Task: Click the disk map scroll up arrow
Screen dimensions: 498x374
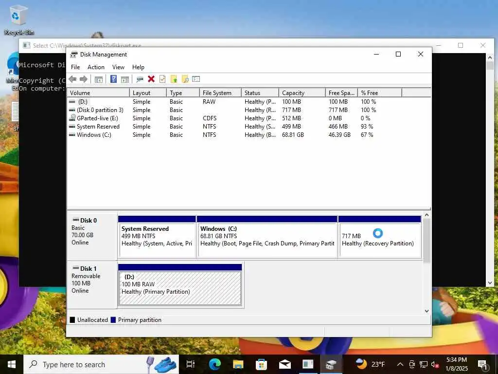Action: coord(427,215)
